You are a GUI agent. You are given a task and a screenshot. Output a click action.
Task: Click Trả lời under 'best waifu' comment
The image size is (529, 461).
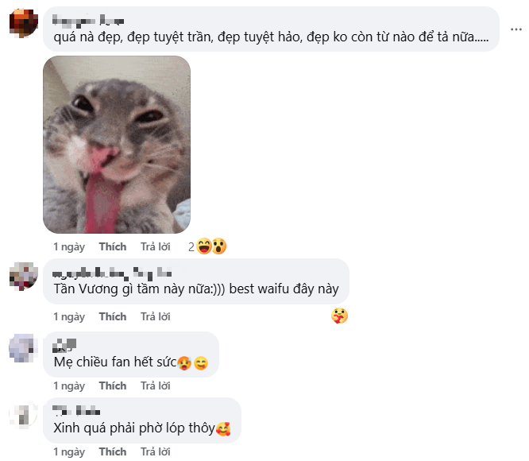(x=156, y=316)
